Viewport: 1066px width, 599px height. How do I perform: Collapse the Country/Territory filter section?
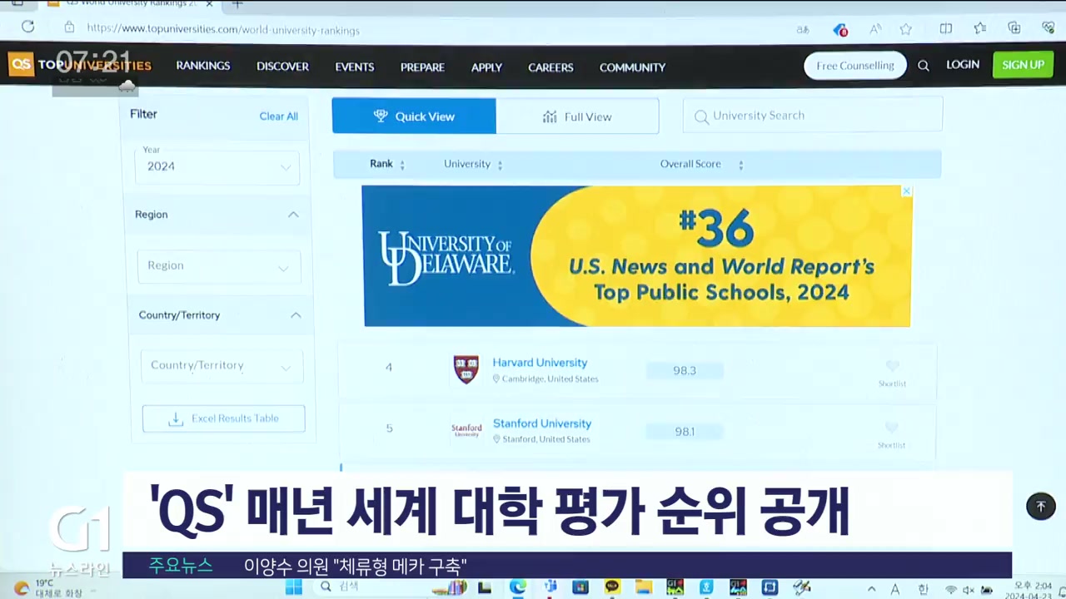click(x=295, y=315)
